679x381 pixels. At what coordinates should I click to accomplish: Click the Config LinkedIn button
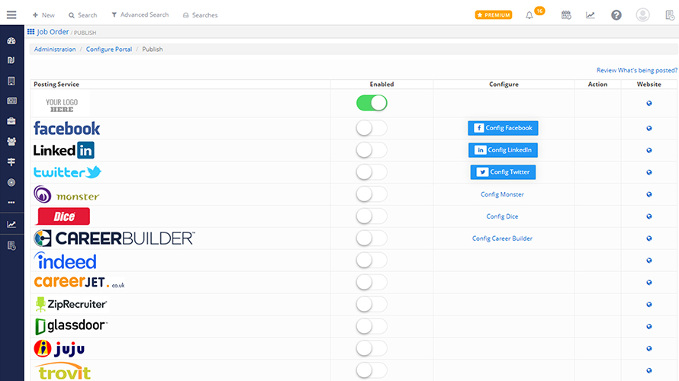(504, 150)
